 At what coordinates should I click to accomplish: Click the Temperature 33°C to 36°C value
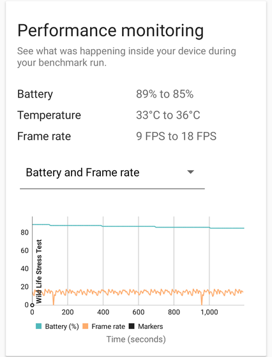point(168,115)
